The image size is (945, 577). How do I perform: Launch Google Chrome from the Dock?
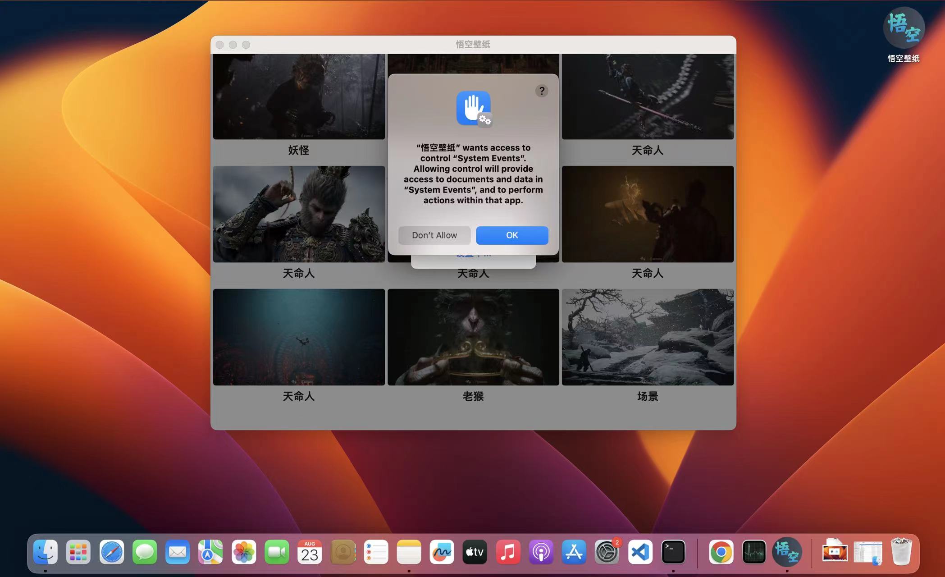tap(721, 552)
